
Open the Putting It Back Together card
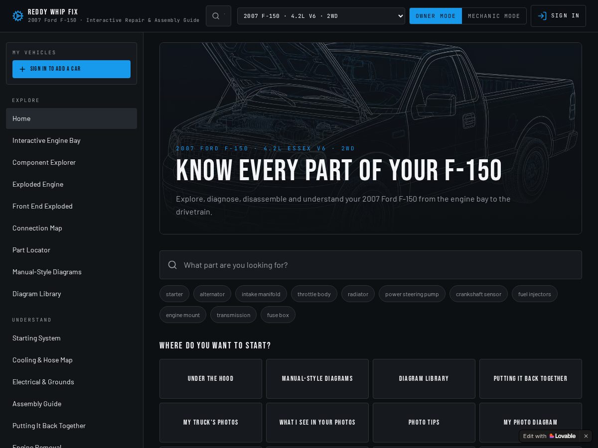(x=531, y=379)
